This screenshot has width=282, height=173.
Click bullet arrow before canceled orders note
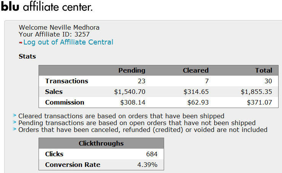(15, 129)
